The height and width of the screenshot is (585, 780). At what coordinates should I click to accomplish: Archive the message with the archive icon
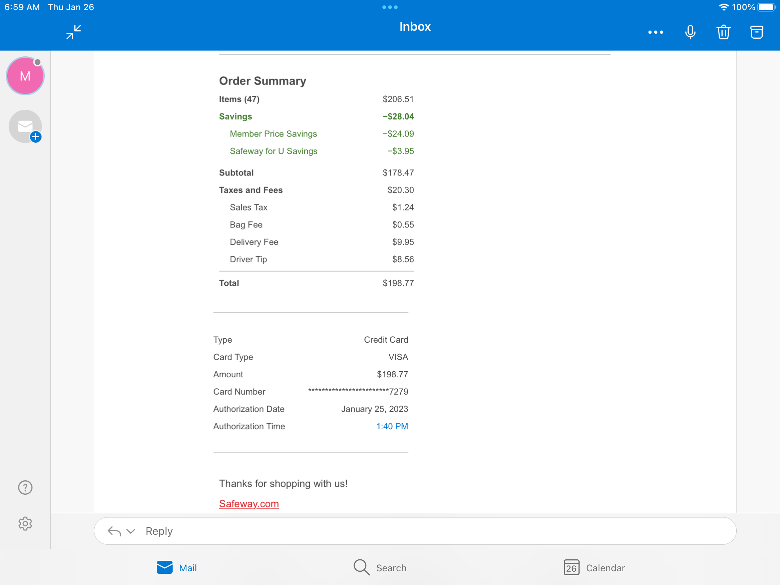click(757, 32)
